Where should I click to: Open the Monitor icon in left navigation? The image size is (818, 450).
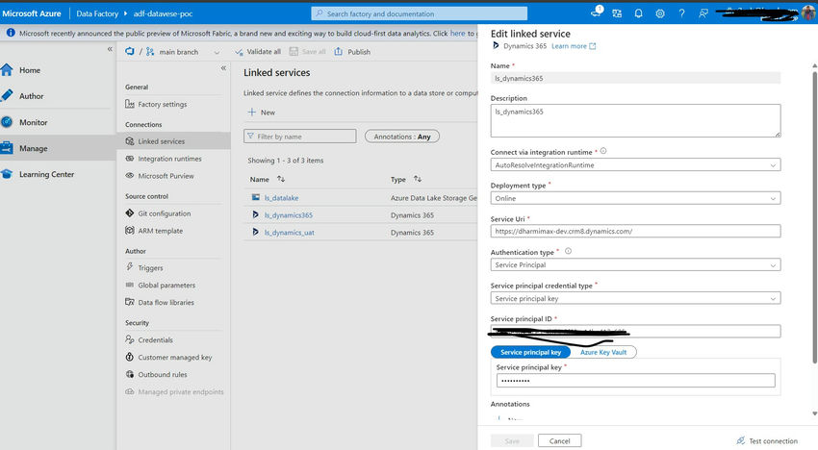tap(9, 122)
